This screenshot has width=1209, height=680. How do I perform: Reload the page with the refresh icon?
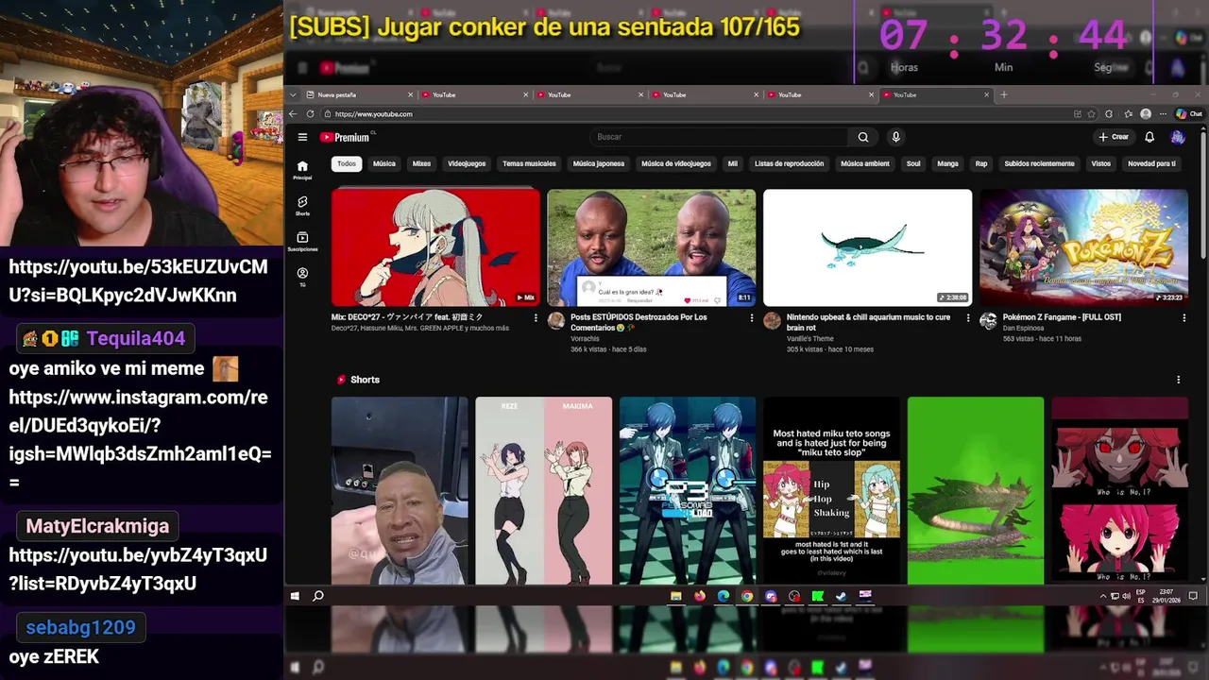[x=310, y=113]
